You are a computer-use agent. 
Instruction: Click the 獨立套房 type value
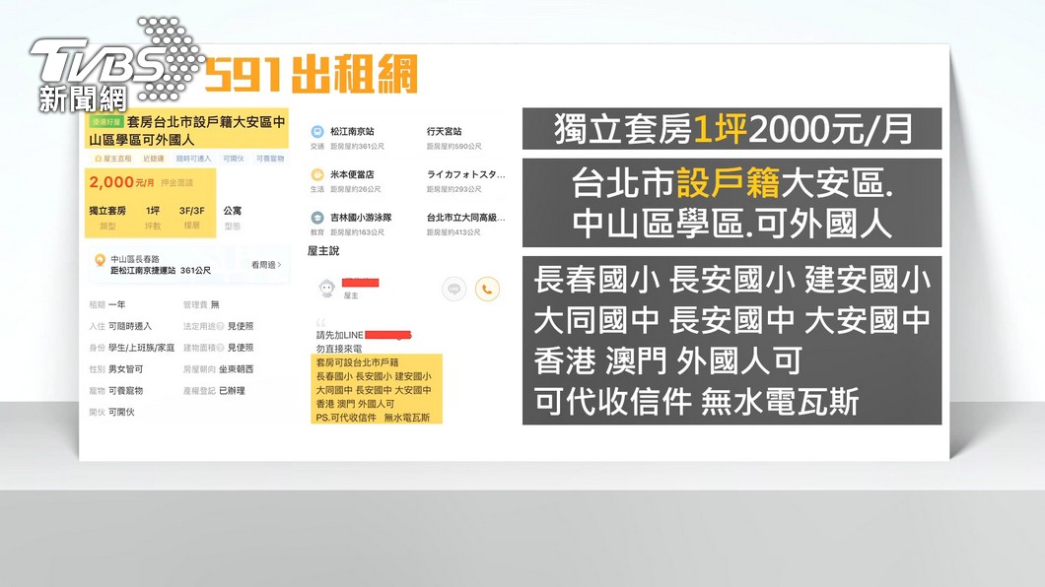click(107, 211)
